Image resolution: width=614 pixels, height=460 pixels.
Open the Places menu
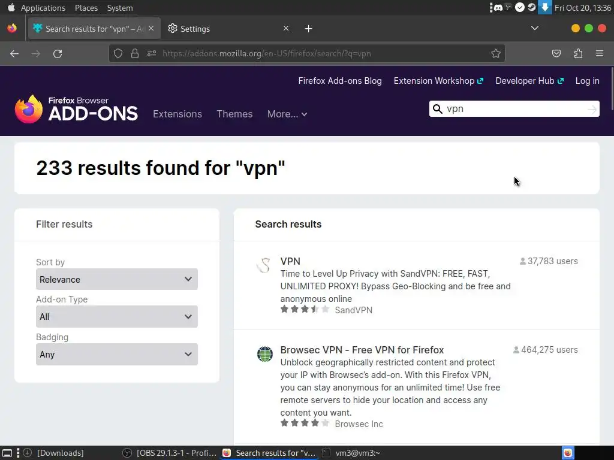tap(86, 8)
